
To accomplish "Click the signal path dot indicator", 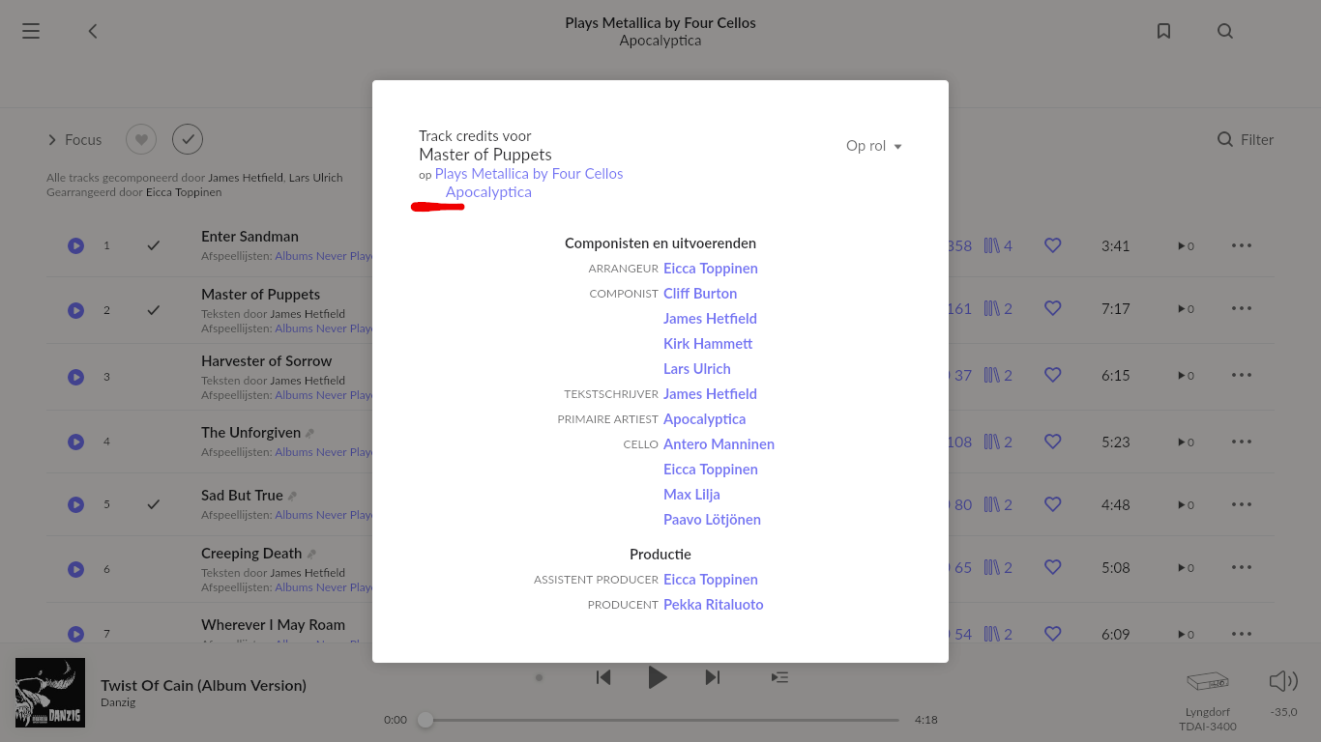I will tap(540, 677).
